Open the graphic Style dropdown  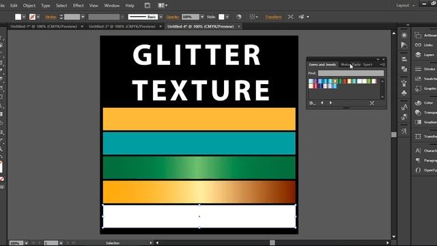[x=227, y=17]
